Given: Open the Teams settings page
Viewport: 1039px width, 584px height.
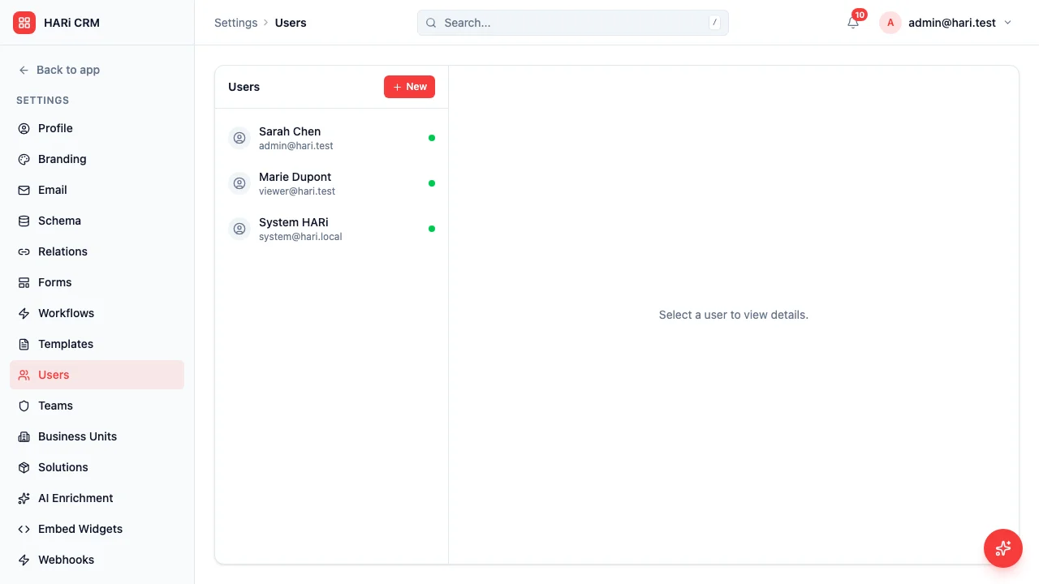Looking at the screenshot, I should coord(55,406).
